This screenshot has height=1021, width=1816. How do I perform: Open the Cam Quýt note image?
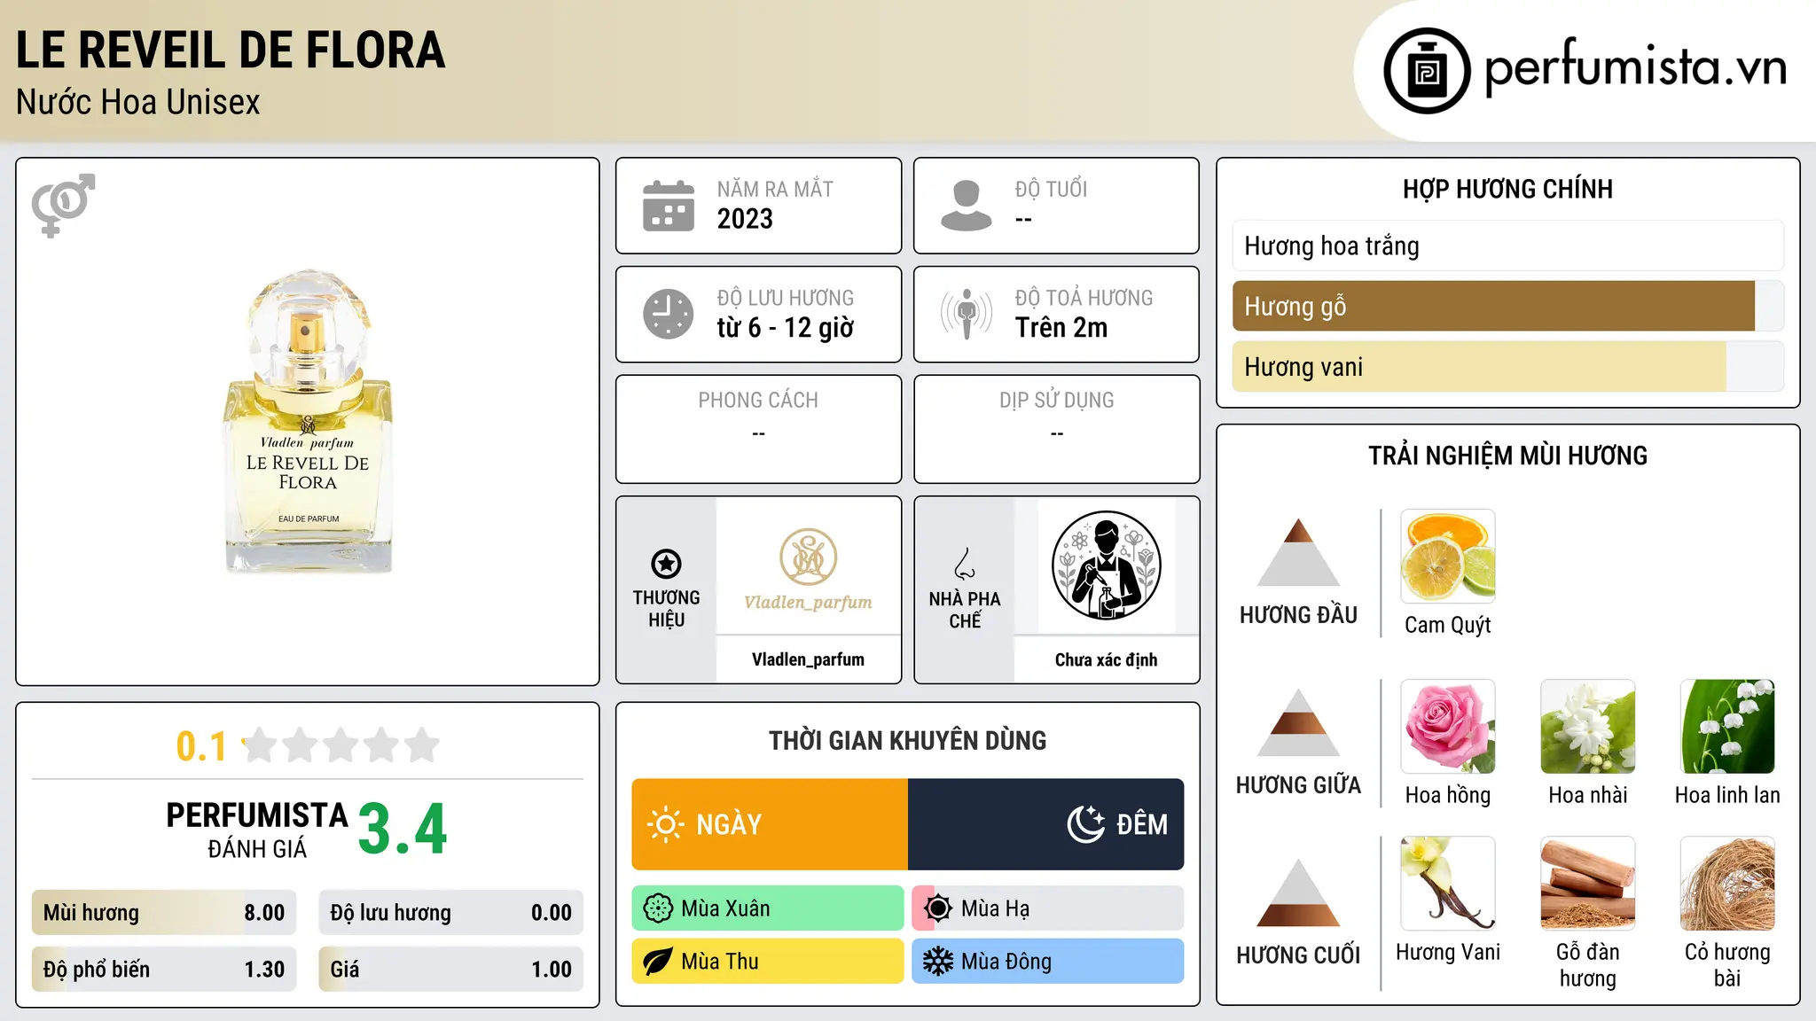(x=1448, y=557)
